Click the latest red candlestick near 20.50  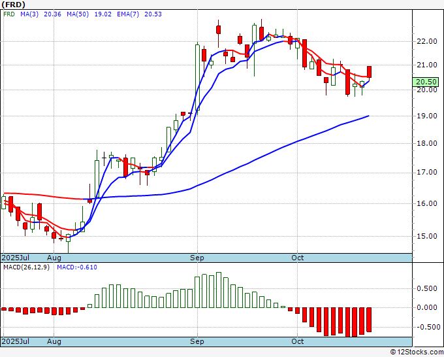(370, 72)
